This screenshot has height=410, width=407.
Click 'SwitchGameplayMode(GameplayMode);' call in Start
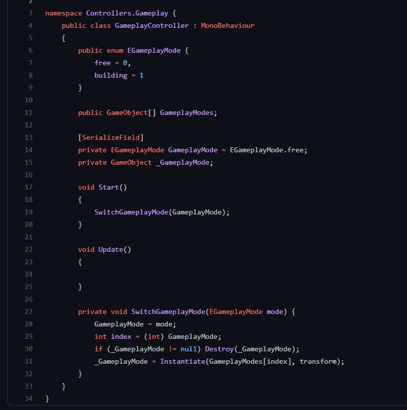(x=162, y=212)
